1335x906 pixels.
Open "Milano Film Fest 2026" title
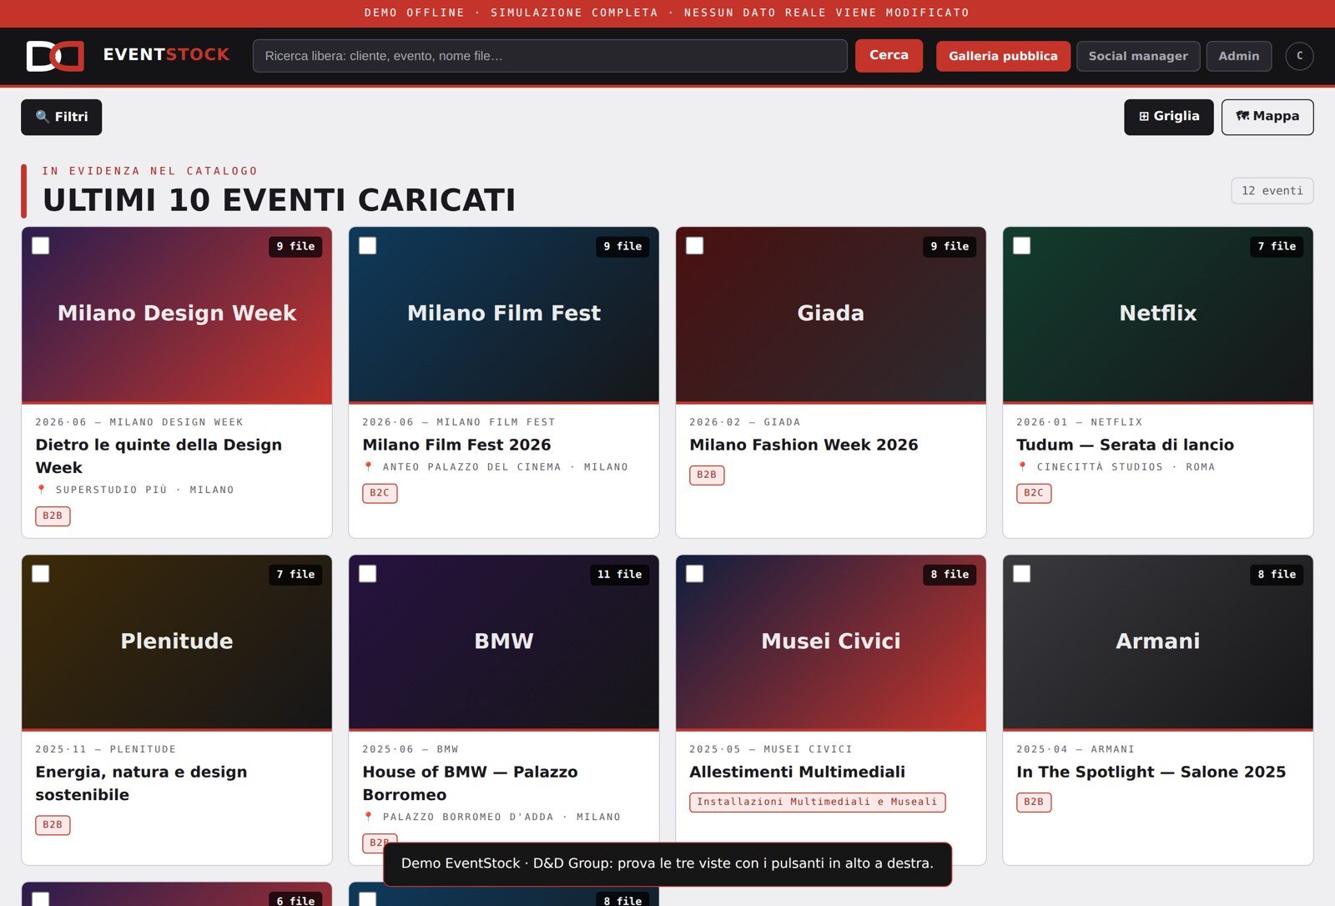(x=456, y=445)
